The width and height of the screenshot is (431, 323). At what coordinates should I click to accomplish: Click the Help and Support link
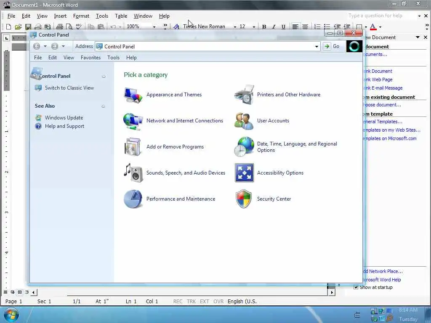[x=64, y=126]
